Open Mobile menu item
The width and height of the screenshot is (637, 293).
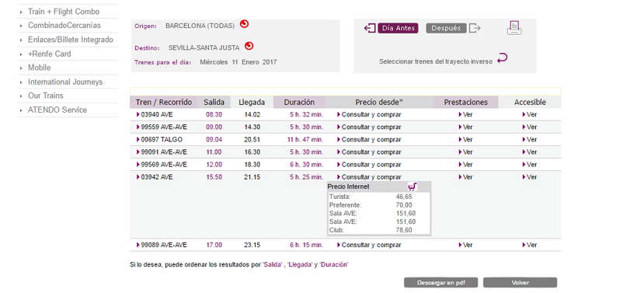point(39,68)
